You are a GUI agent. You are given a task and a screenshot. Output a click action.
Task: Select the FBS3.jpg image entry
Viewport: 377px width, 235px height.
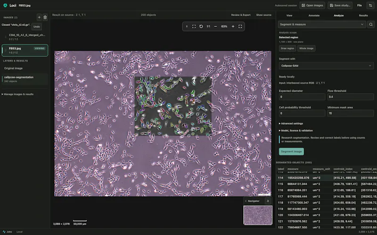[25, 50]
